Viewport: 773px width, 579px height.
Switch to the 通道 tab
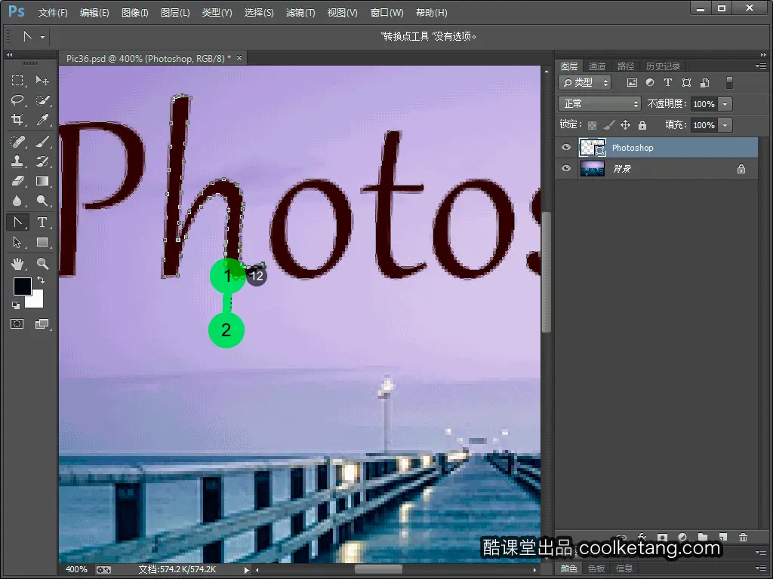597,66
